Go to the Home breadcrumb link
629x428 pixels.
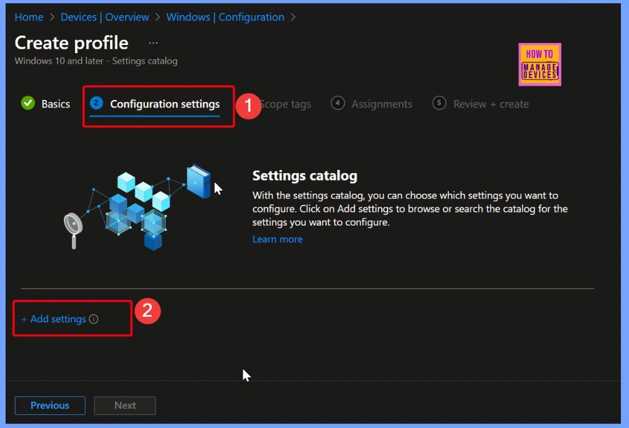coord(29,17)
